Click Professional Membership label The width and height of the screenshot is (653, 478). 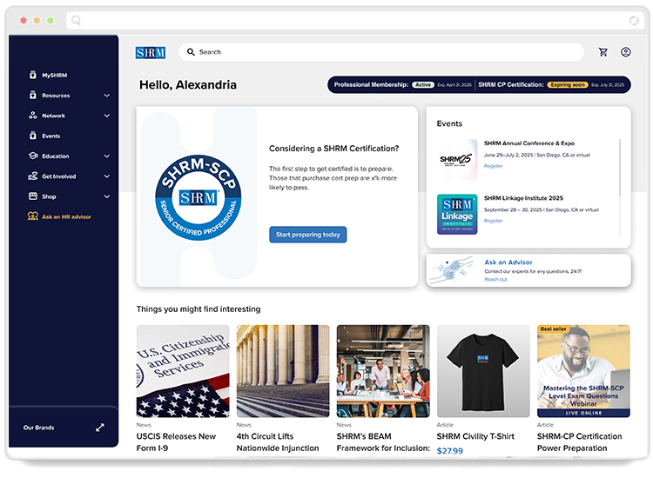[x=371, y=84]
